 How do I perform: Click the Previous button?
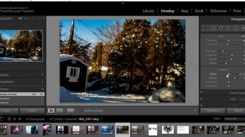(213, 110)
